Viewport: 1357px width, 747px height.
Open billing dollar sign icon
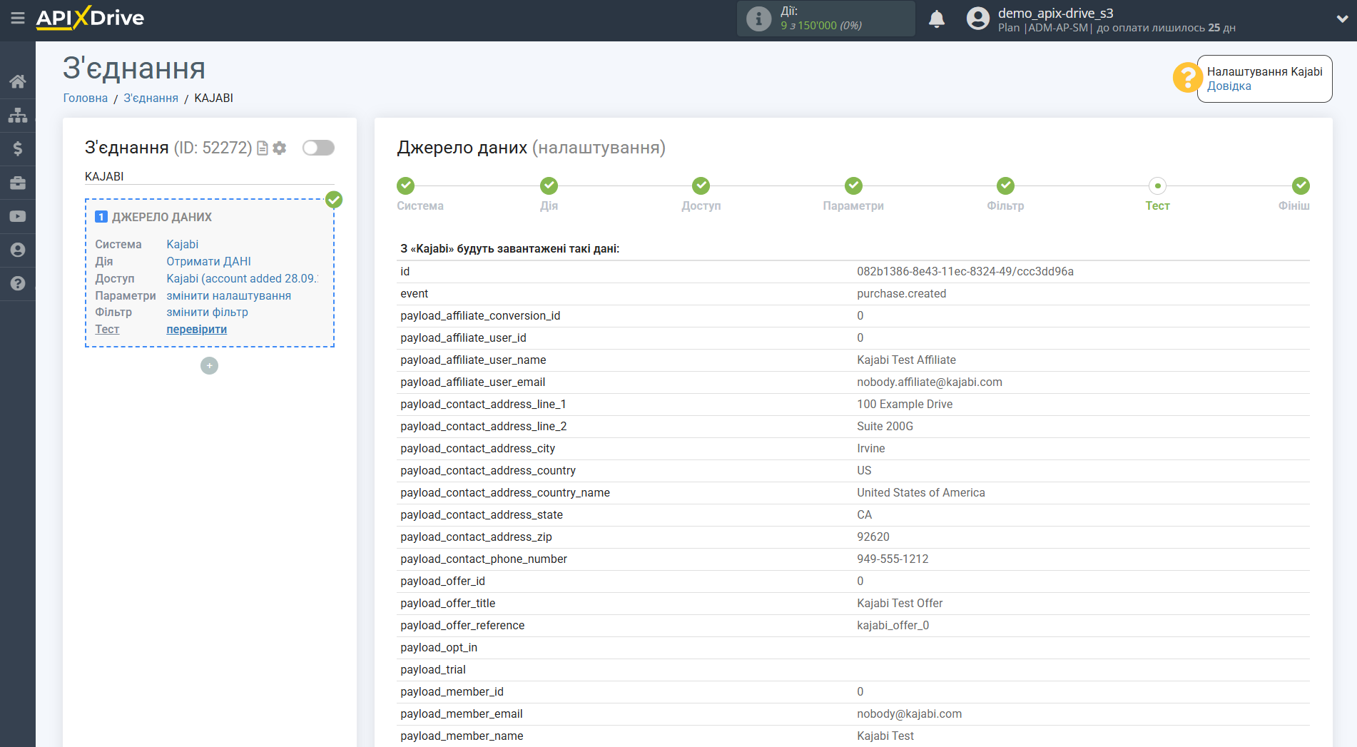tap(18, 148)
